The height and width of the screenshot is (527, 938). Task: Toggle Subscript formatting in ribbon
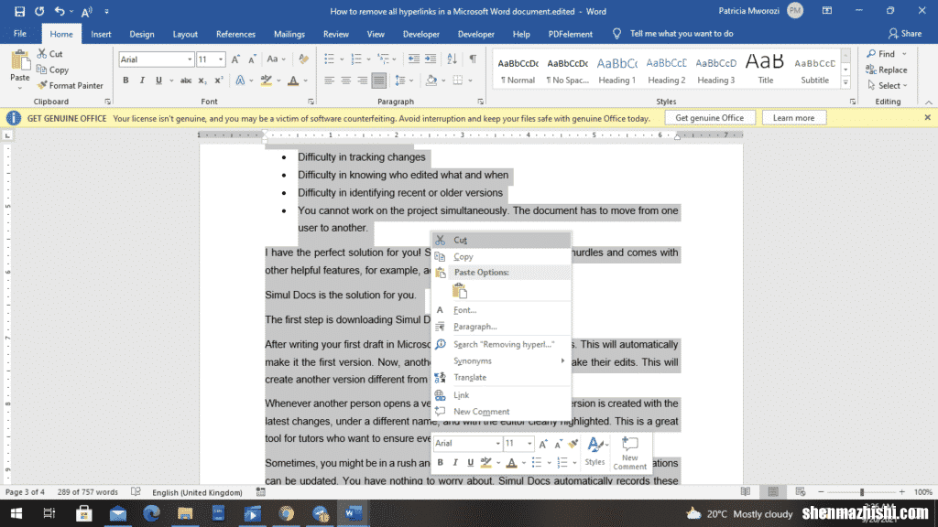202,81
